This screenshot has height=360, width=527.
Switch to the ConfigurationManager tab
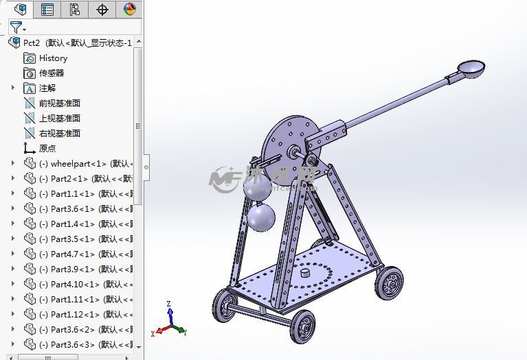pos(75,9)
